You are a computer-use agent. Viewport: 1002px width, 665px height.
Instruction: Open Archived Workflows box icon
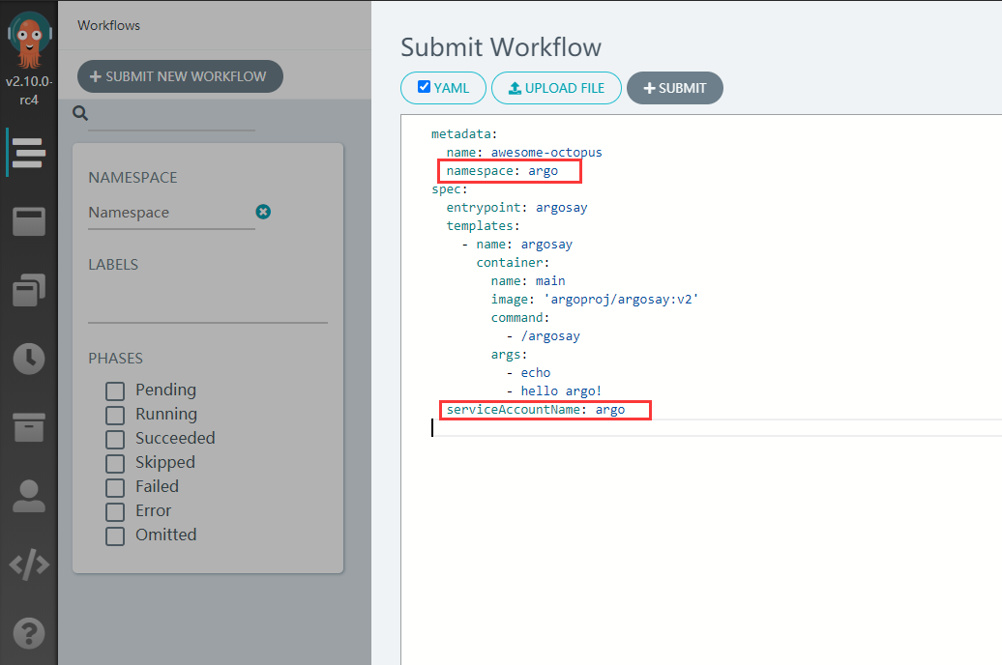coord(29,427)
